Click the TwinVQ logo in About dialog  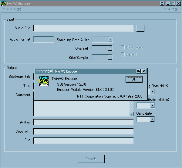coord(44,81)
